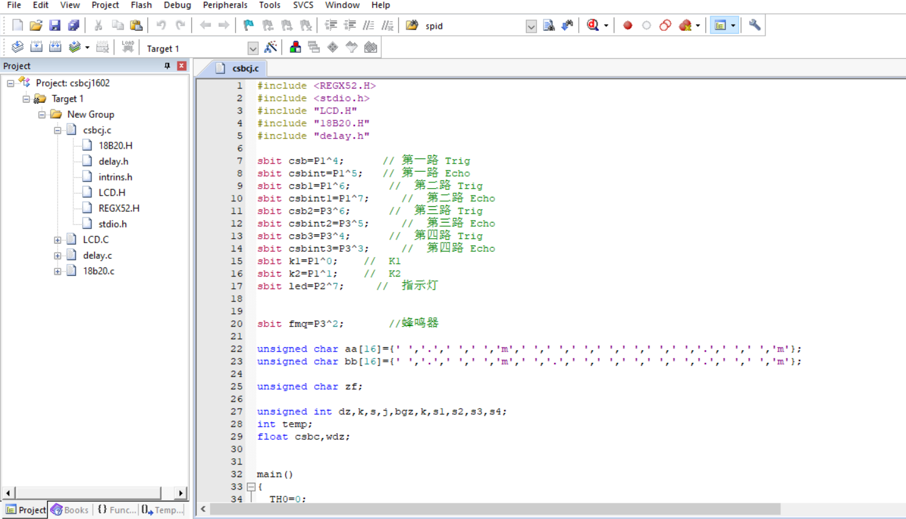Clear all bookmarks icon

coord(305,25)
